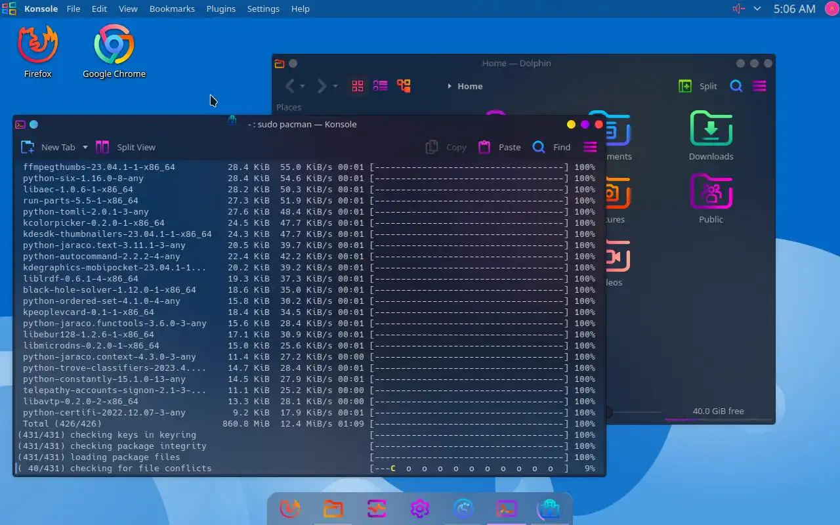
Task: Click the Home breadcrumb in Dolphin
Action: [x=470, y=86]
